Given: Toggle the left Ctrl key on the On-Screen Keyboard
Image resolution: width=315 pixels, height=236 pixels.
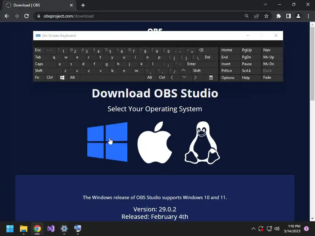Looking at the screenshot, I should coord(51,78).
